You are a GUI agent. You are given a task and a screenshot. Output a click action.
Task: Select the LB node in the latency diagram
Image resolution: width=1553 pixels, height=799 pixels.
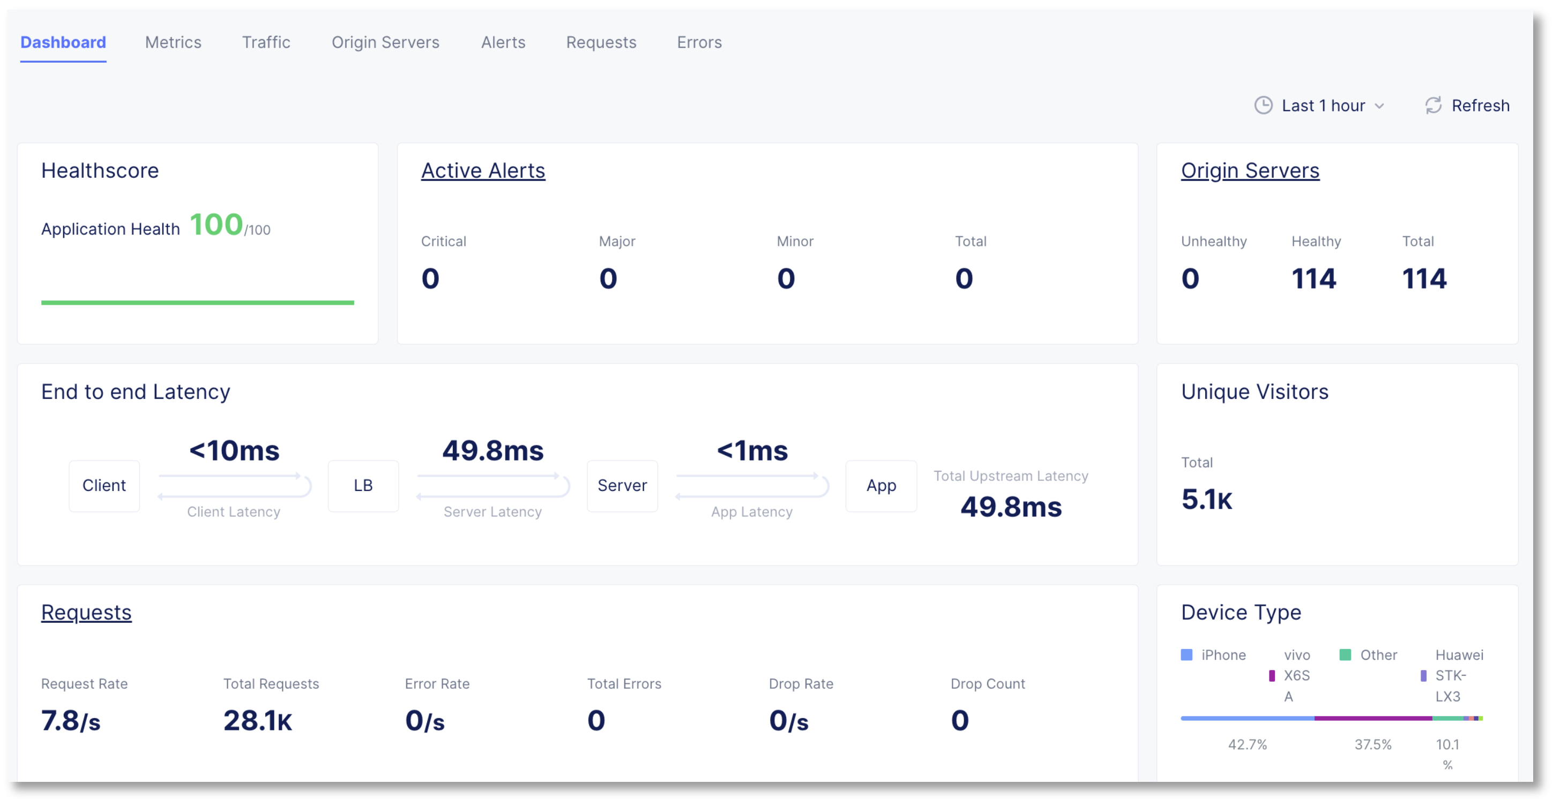click(363, 486)
